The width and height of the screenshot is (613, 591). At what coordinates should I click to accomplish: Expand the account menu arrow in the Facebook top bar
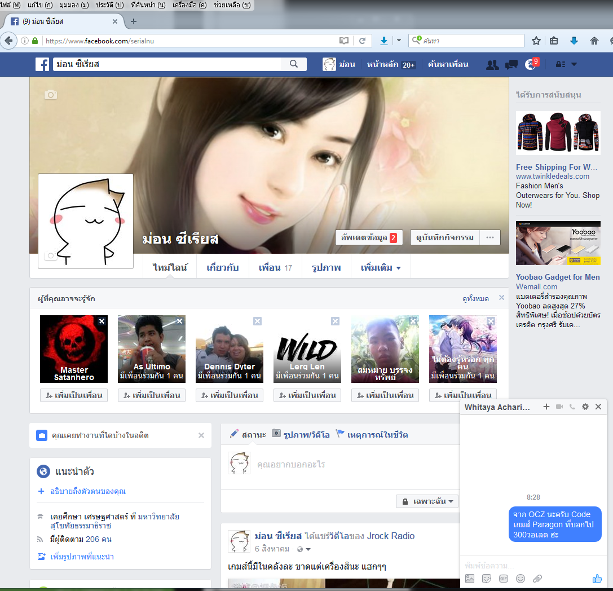574,64
